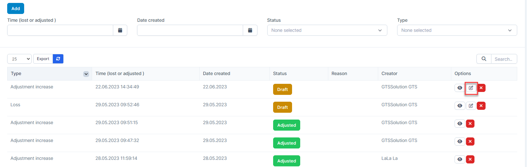Open calendar for Date created filter
Screen dimensions: 527x167
click(x=250, y=30)
